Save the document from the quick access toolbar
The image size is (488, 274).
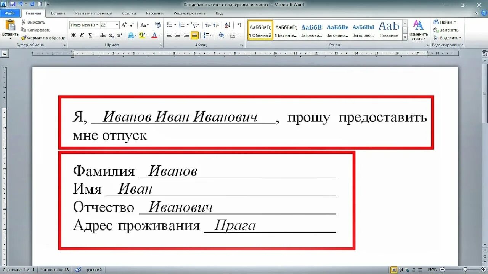tap(13, 4)
